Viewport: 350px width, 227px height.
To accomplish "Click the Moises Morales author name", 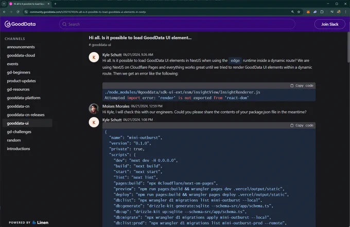I will point(116,106).
